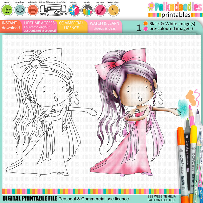
Task: Click the orange Black & White image dot
Action: click(x=145, y=23)
